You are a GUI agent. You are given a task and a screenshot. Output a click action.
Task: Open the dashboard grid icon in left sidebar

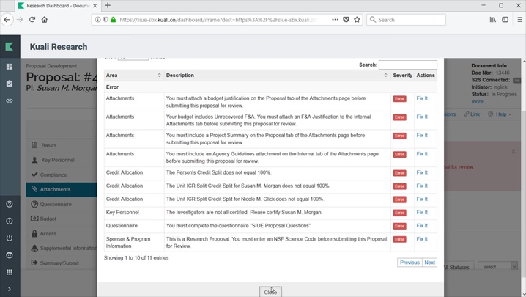(10, 67)
